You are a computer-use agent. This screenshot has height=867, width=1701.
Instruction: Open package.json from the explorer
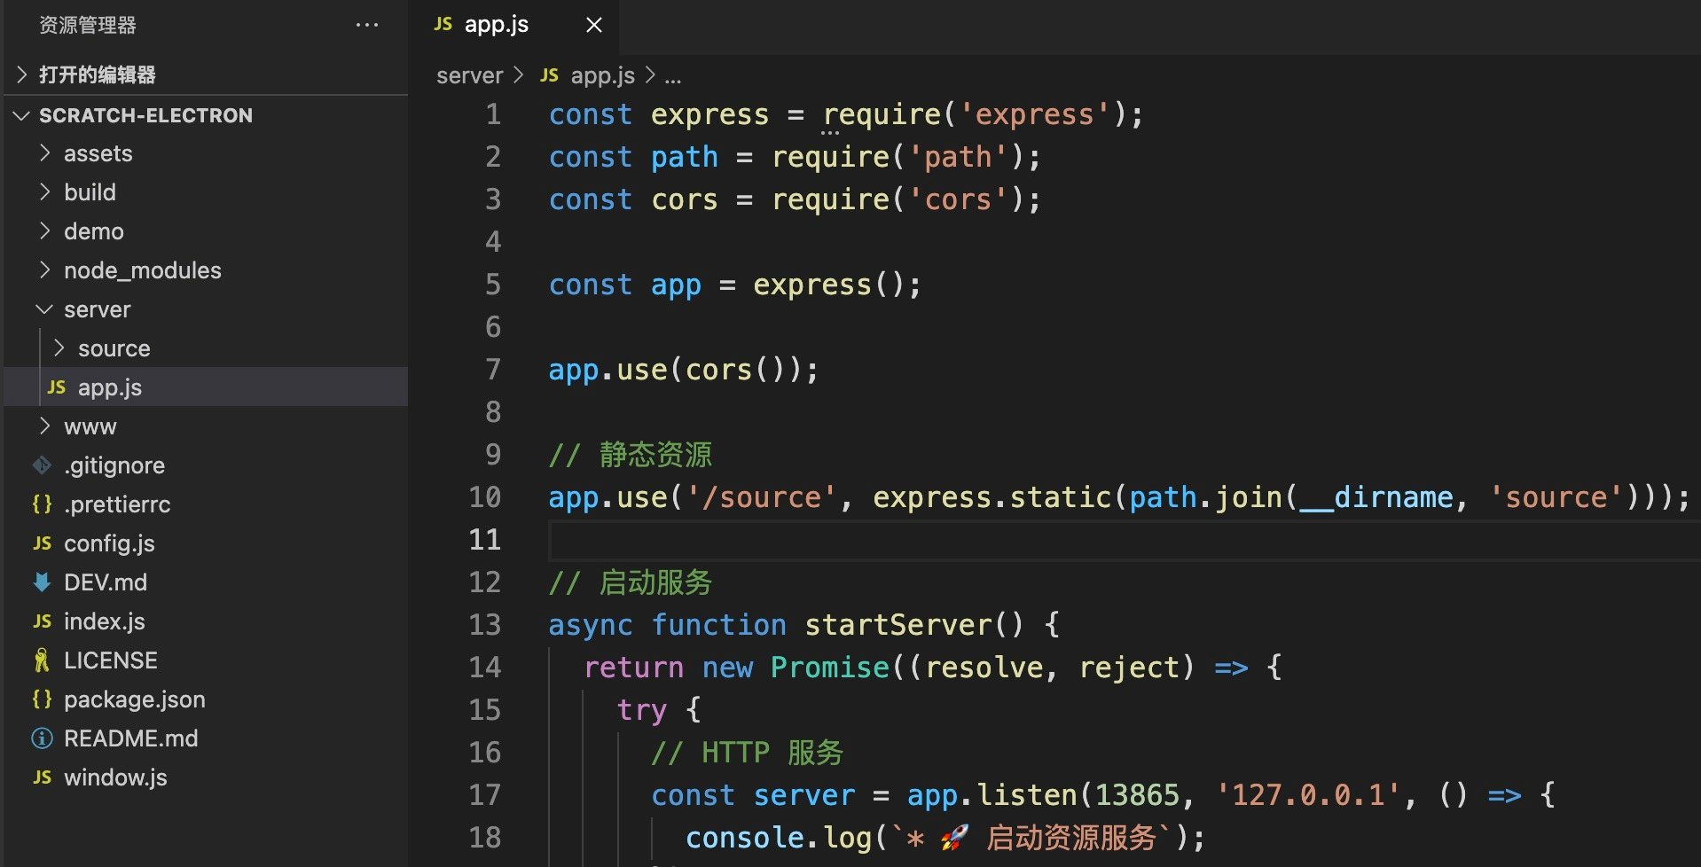(x=206, y=699)
